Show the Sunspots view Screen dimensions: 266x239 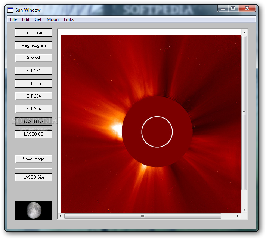34,58
